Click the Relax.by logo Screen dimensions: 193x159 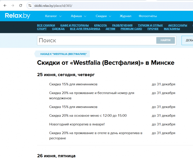18,16
